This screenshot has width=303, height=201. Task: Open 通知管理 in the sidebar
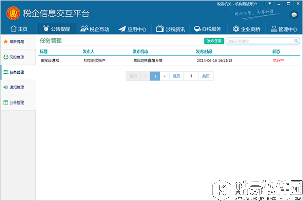point(18,87)
